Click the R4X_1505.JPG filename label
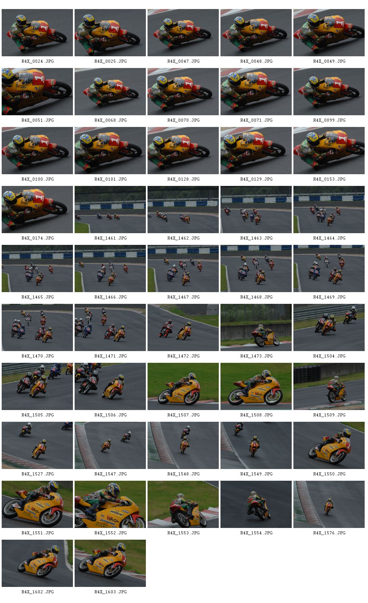 coord(37,415)
